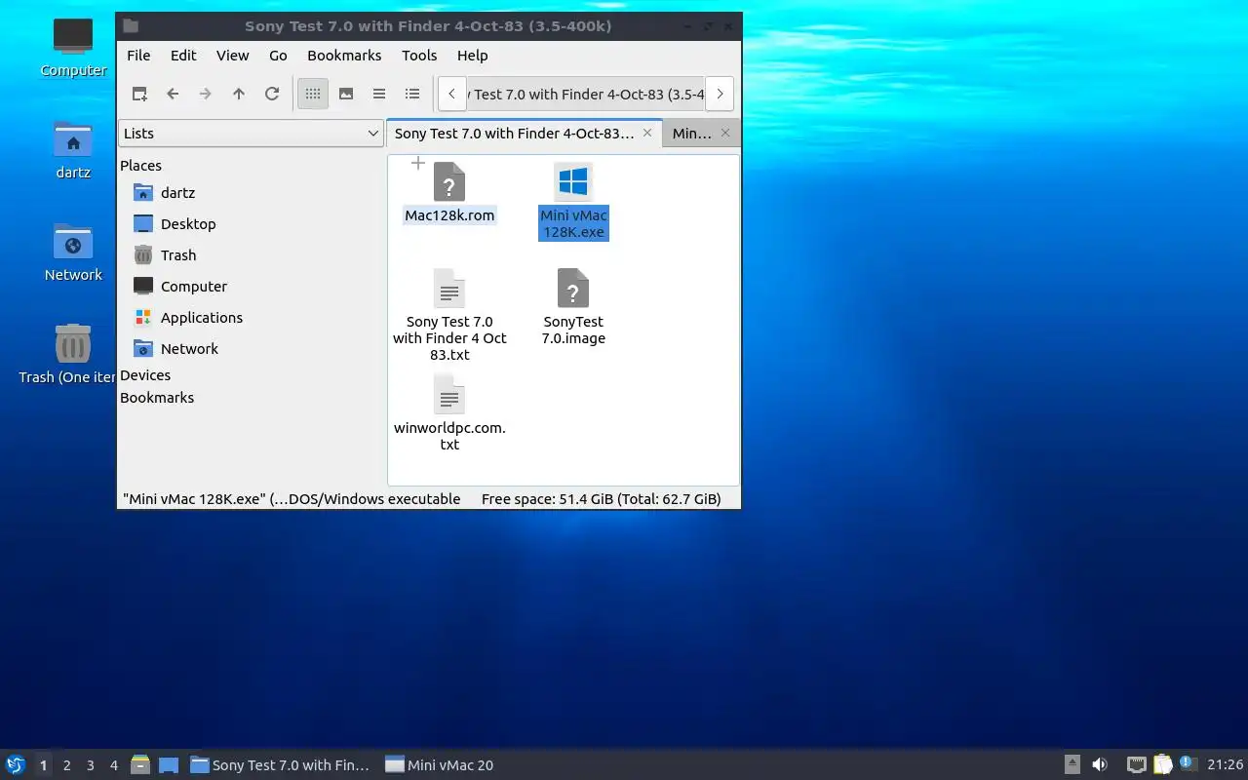Viewport: 1248px width, 780px height.
Task: Expand the Bookmarks sidebar section
Action: coord(157,398)
